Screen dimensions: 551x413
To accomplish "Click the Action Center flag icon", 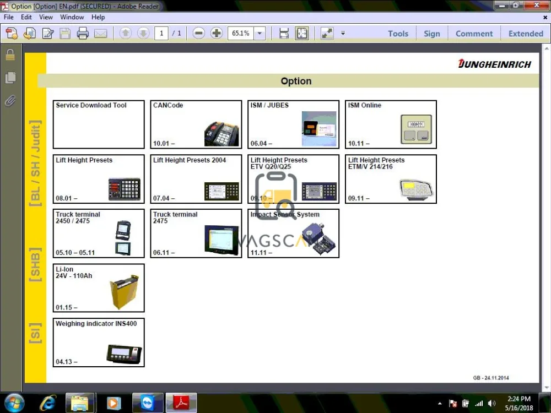I will click(x=453, y=404).
